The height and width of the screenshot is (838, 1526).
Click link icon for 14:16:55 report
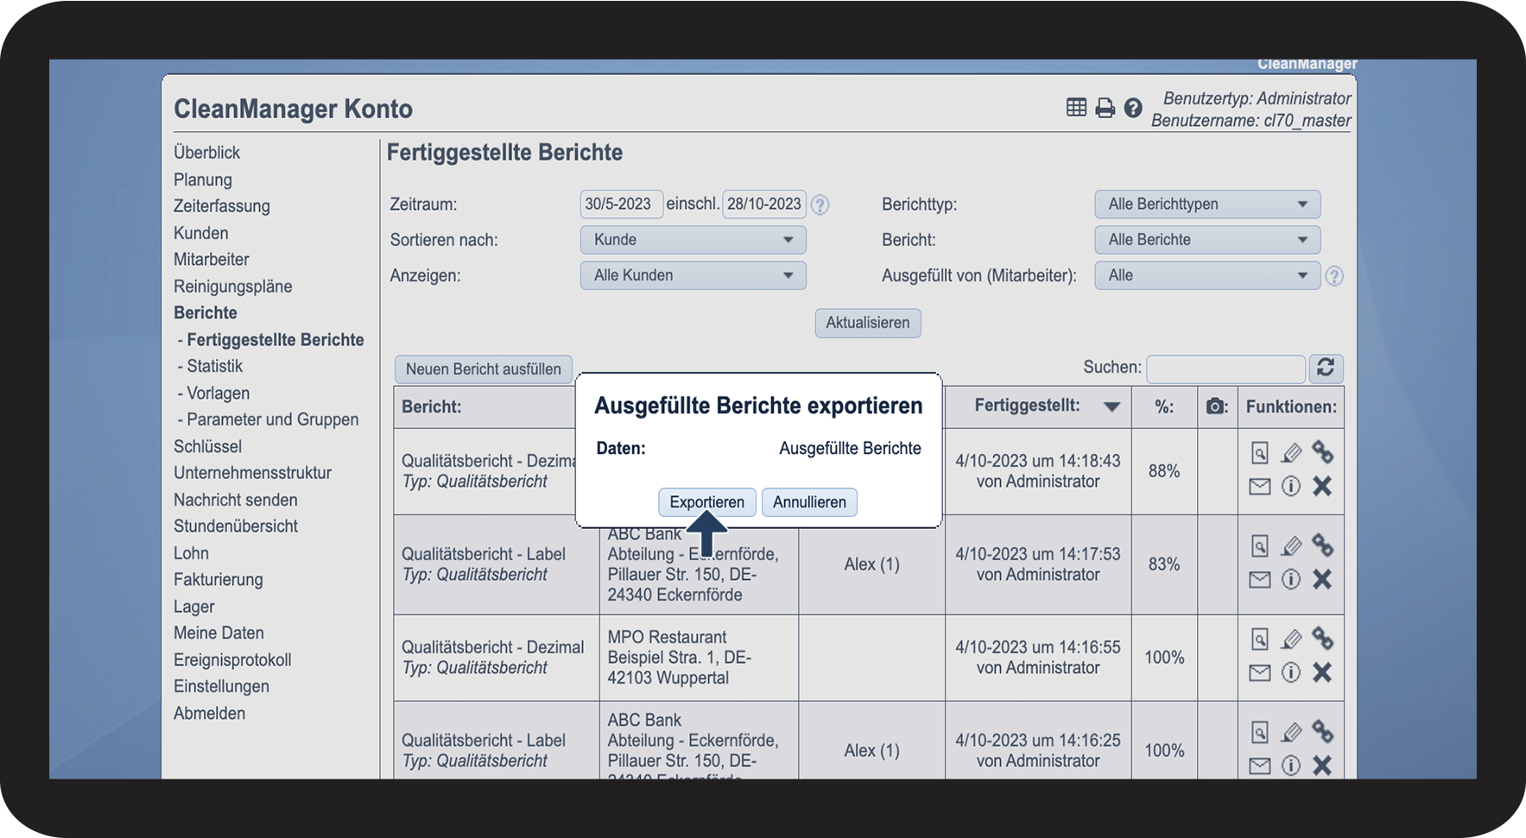1322,639
